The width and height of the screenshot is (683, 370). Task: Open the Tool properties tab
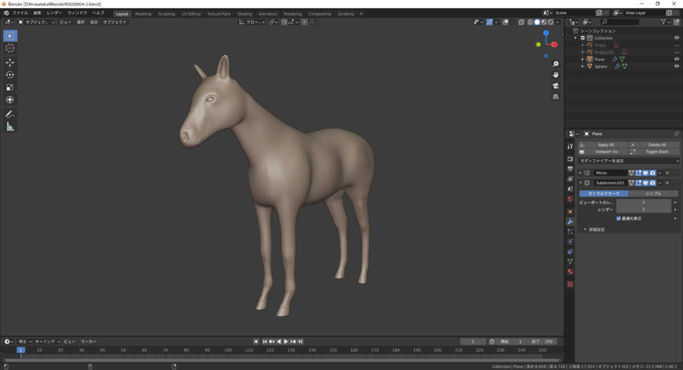tap(570, 146)
